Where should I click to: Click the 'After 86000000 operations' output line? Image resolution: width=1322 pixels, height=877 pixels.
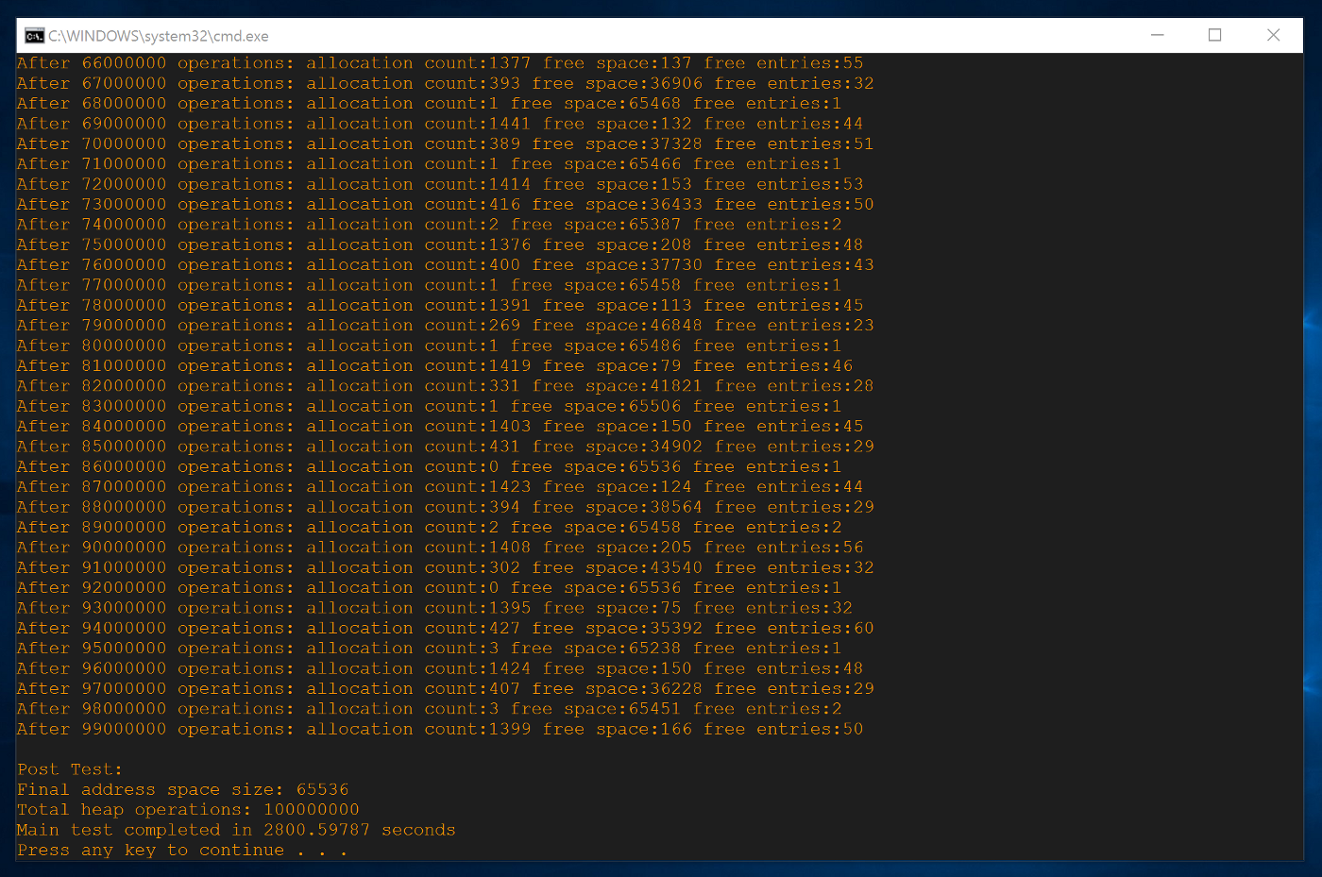[x=429, y=466]
